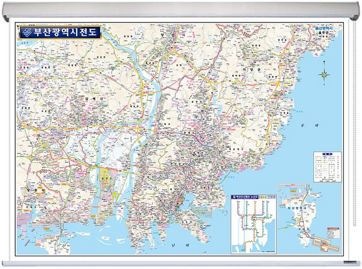362x269 pixels.
Task: Click the weighted bottom bar of the map
Action: [180, 263]
